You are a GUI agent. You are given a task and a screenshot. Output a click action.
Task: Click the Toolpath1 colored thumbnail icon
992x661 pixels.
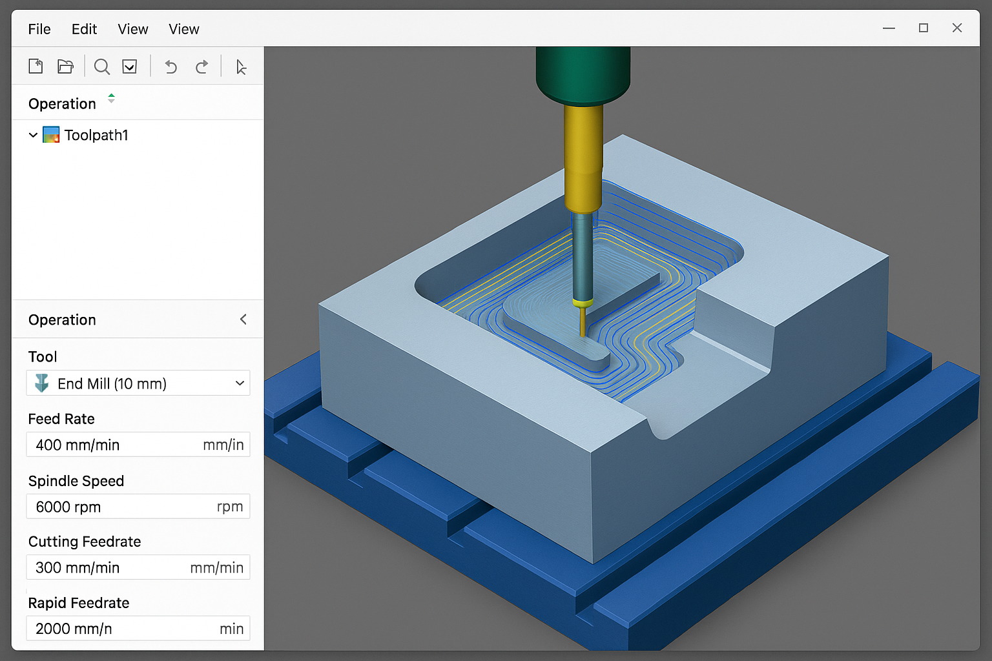[51, 135]
